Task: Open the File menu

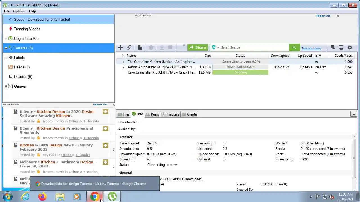Action: click(x=7, y=11)
